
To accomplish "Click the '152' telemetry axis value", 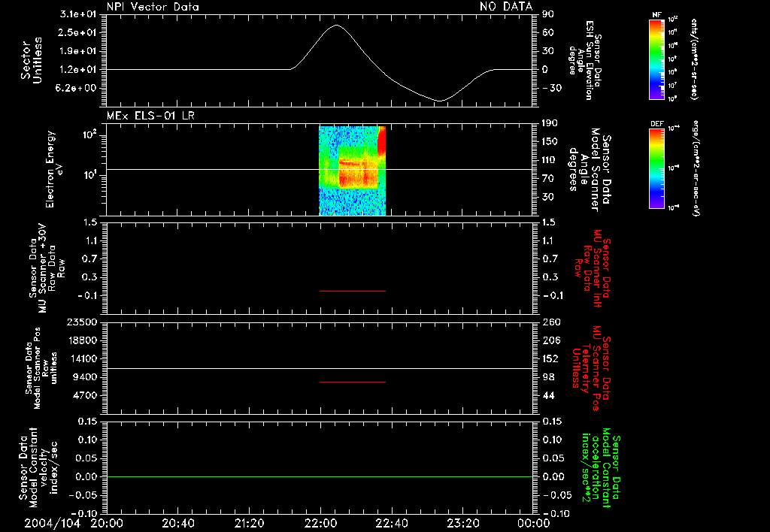I will coord(551,358).
